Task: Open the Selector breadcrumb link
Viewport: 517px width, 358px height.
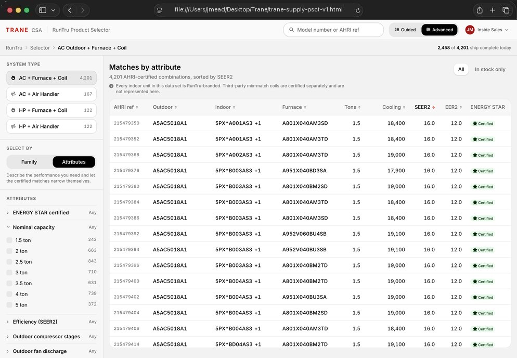Action: click(40, 48)
